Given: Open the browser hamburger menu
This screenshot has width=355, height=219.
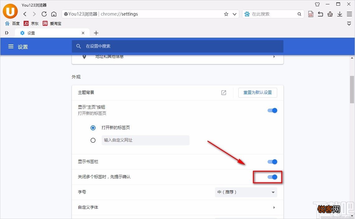Looking at the screenshot, I should [x=349, y=14].
